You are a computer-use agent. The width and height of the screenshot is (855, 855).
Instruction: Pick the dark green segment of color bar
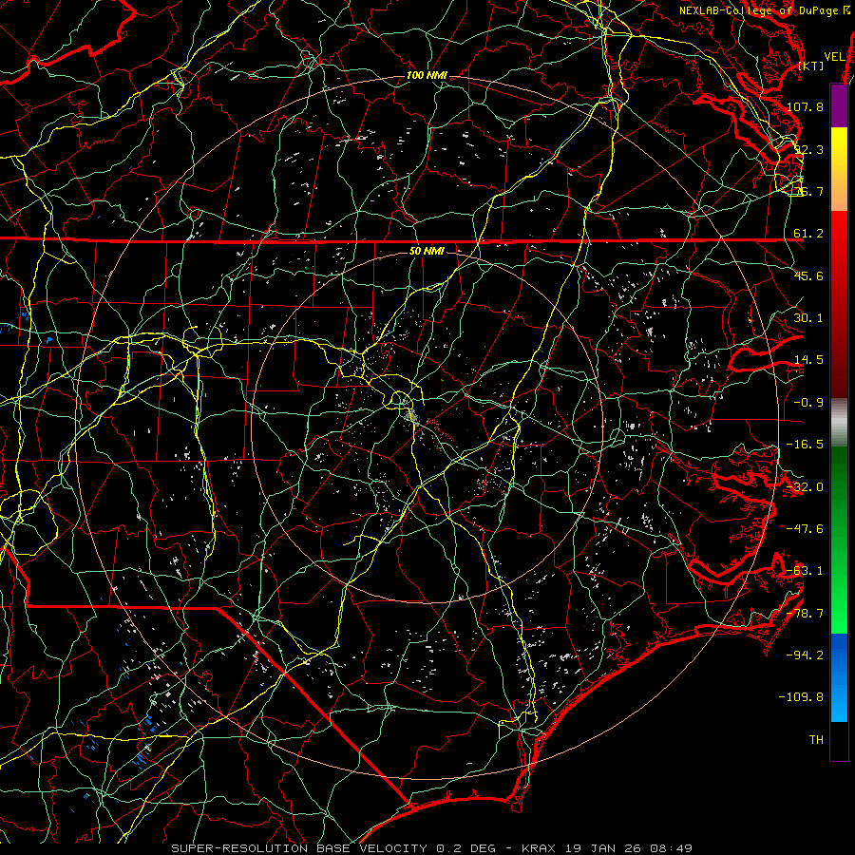(839, 480)
